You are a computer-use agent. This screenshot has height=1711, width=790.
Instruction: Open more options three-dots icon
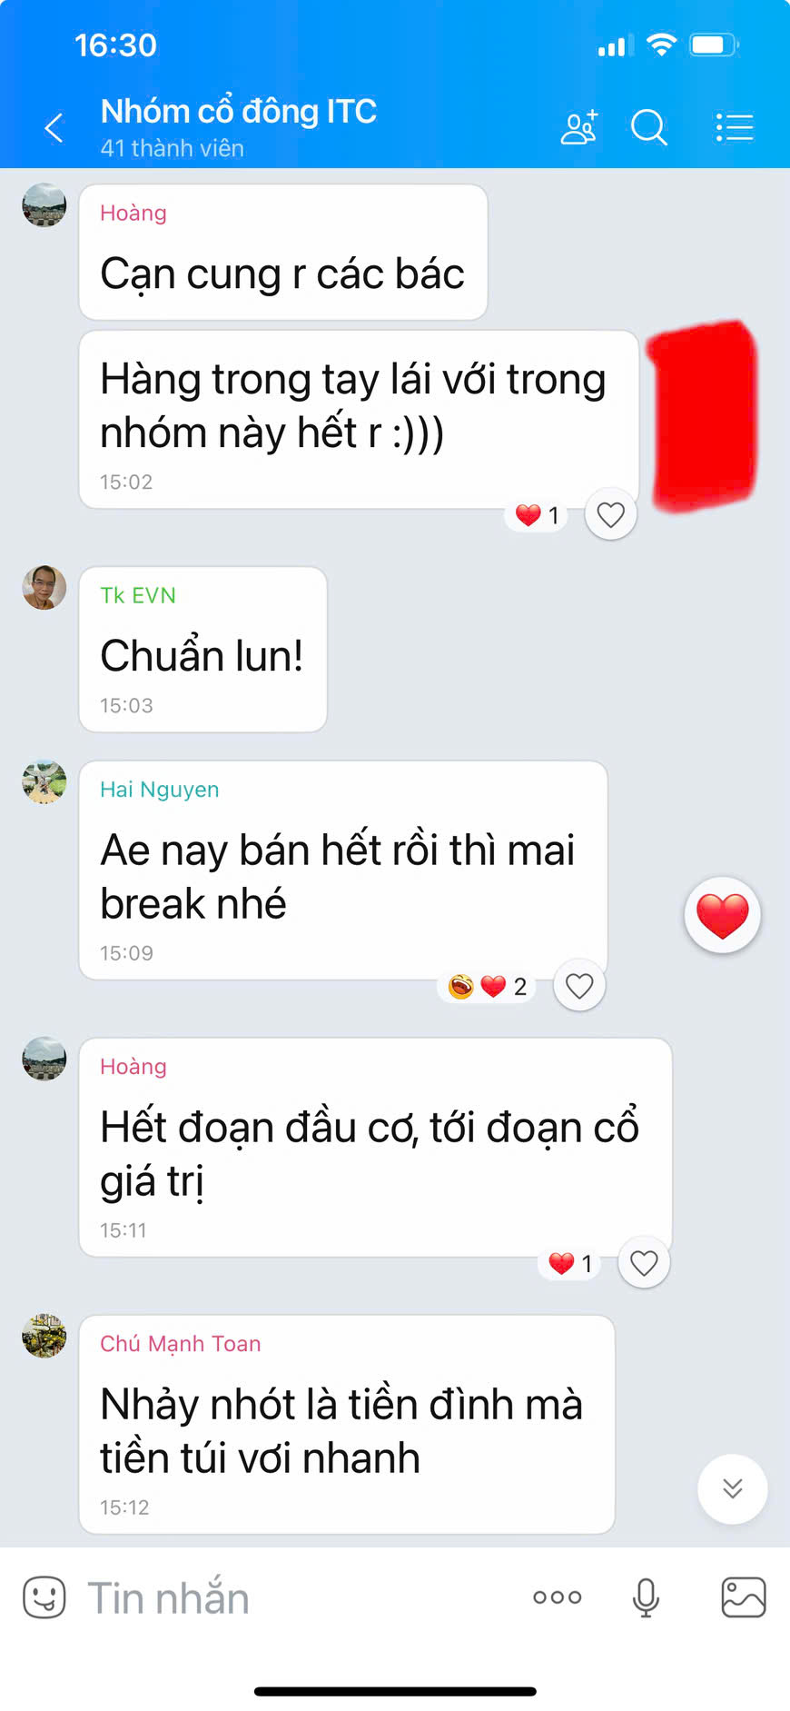point(558,1597)
